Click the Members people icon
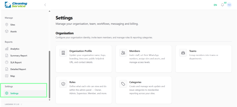The height and width of the screenshot is (107, 237). (x=123, y=52)
